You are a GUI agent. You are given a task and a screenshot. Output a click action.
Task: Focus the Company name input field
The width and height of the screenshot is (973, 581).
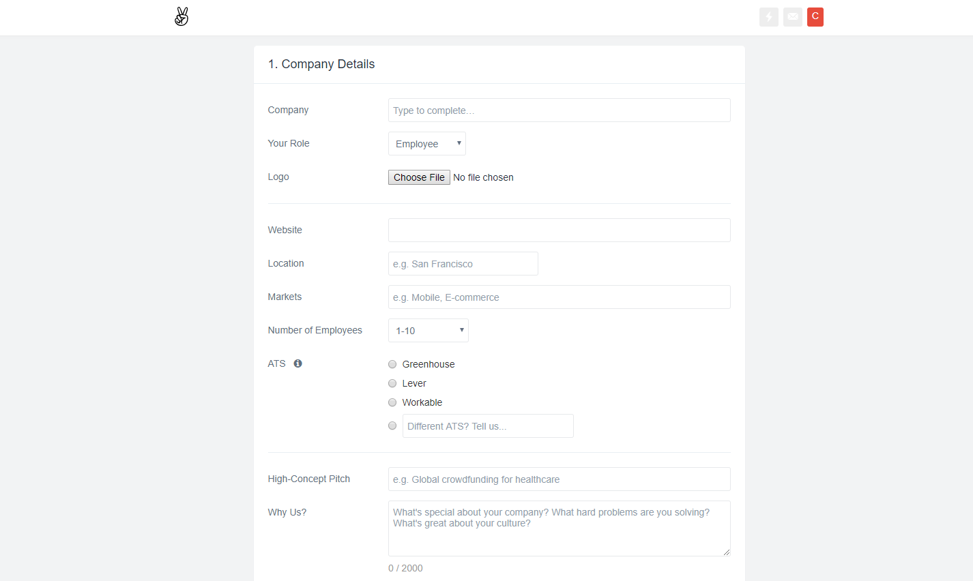point(560,110)
